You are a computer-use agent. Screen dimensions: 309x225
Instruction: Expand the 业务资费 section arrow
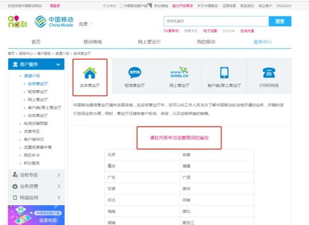(59, 186)
